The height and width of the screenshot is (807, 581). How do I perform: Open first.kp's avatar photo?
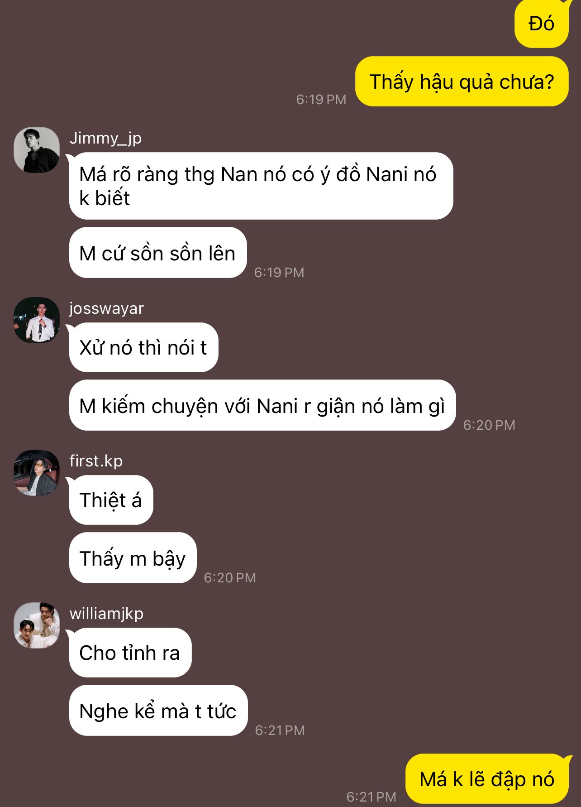coord(37,473)
